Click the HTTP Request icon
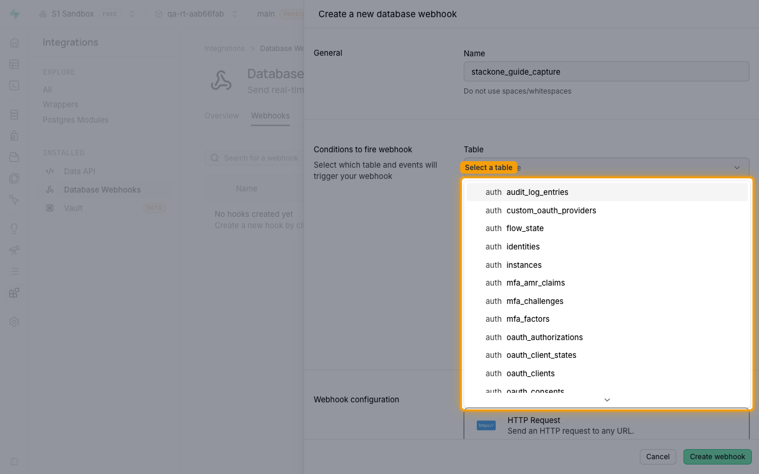Image resolution: width=759 pixels, height=474 pixels. click(486, 425)
